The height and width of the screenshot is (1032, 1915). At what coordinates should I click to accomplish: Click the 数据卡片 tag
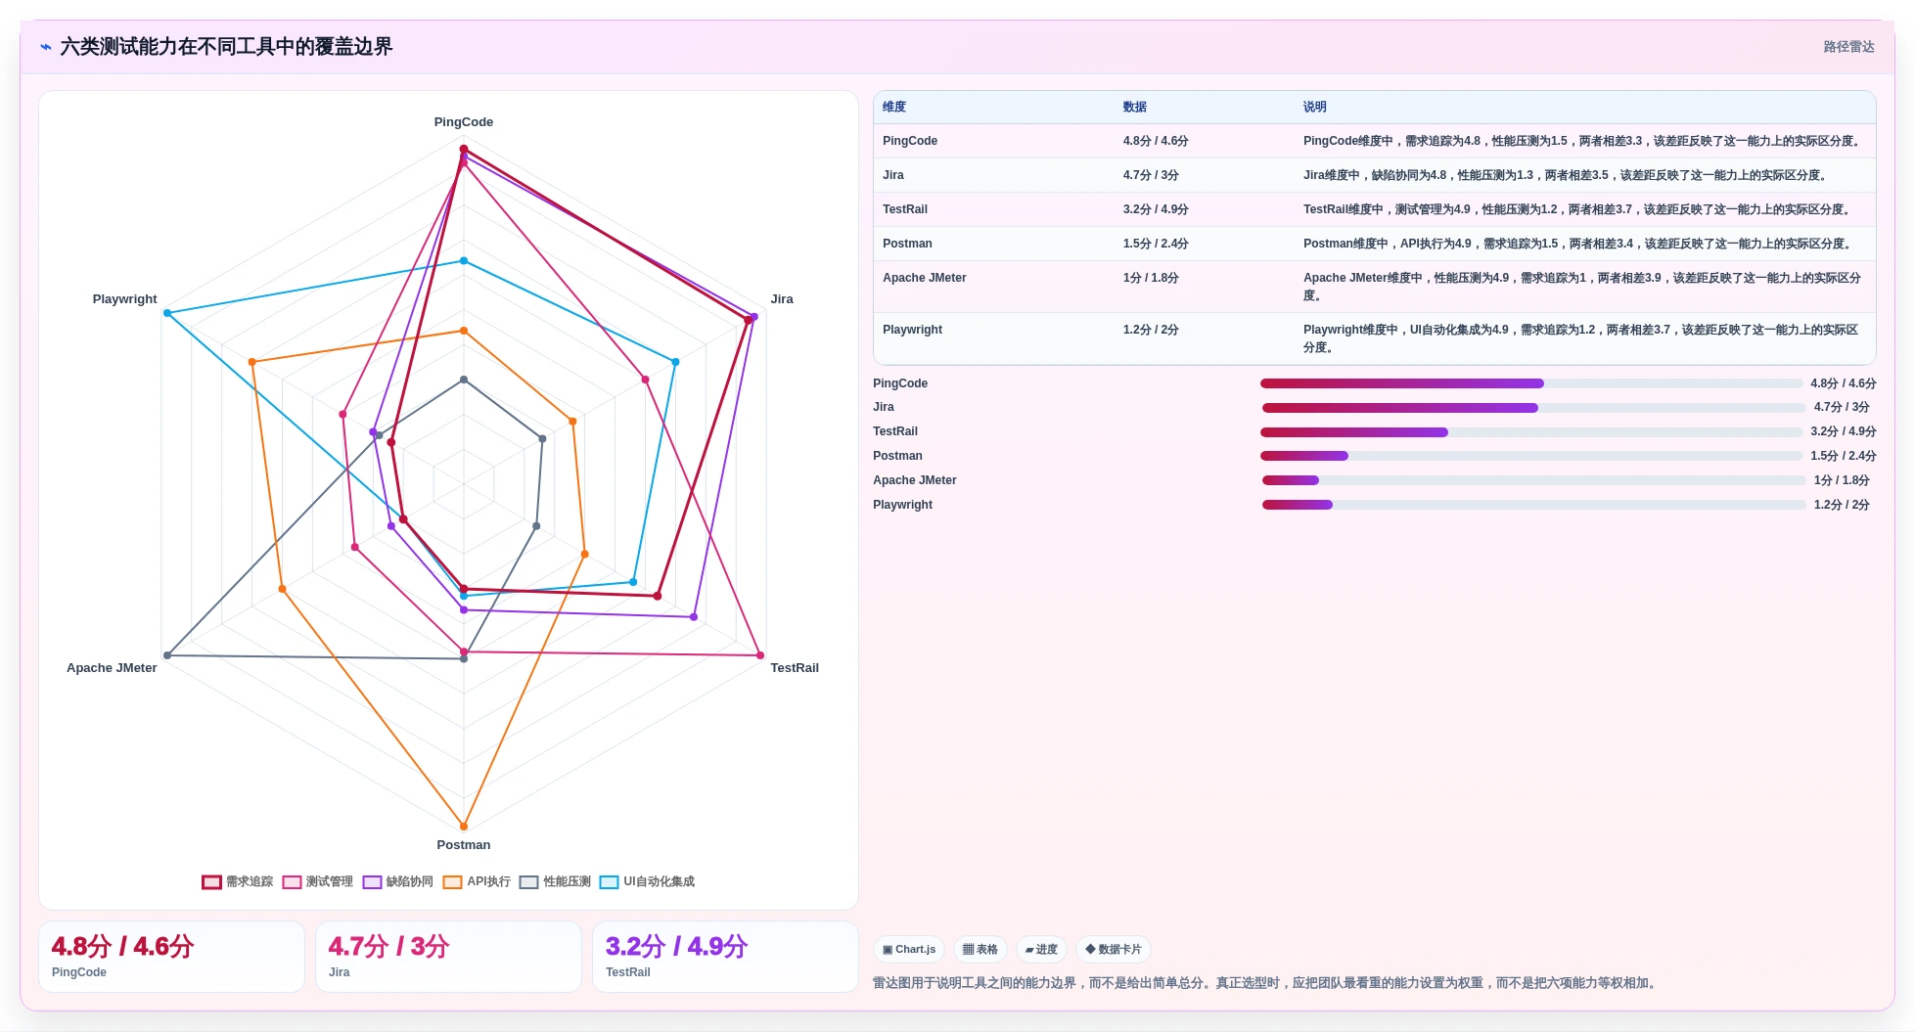coord(1114,949)
